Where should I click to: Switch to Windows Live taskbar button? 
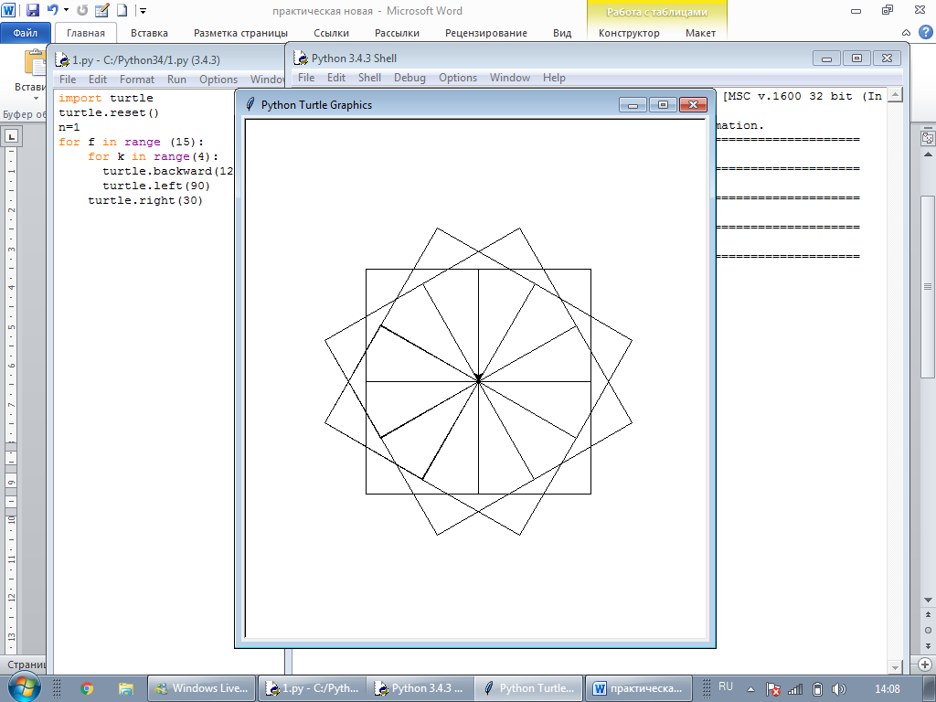201,688
